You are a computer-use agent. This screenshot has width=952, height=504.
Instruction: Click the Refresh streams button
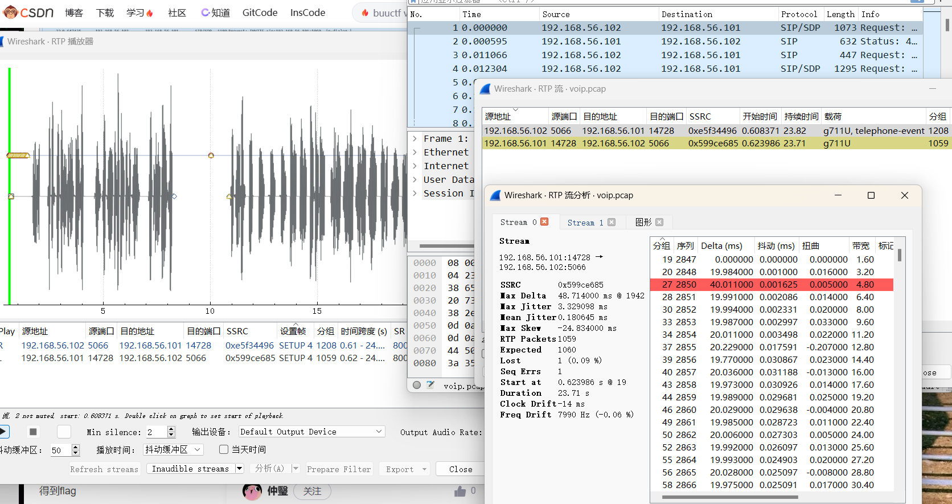coord(104,469)
